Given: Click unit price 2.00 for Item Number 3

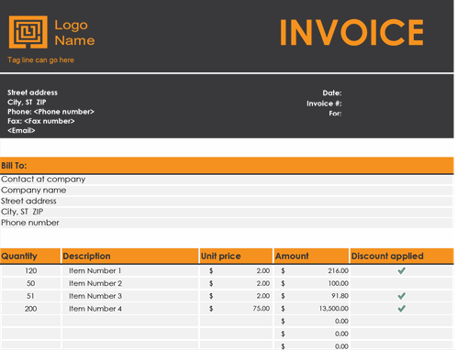Looking at the screenshot, I should [x=236, y=296].
